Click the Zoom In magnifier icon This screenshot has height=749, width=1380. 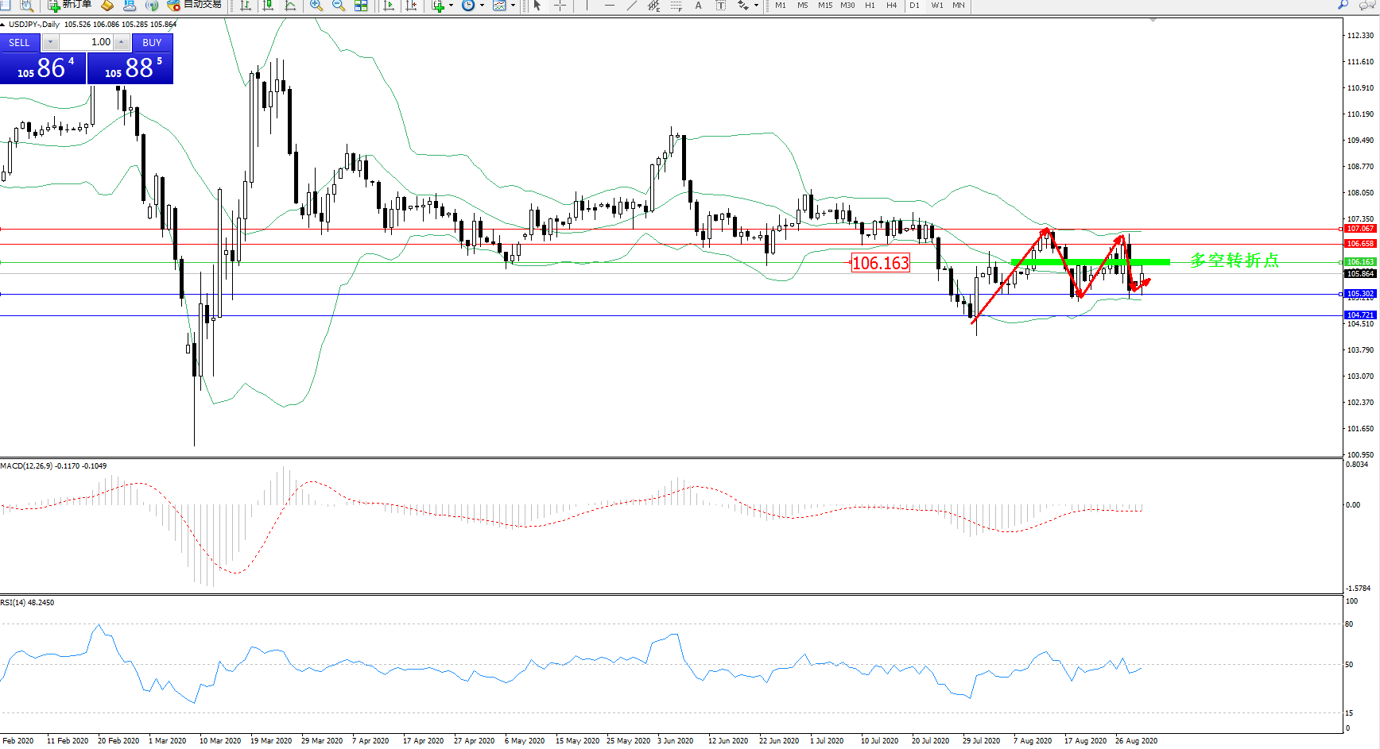[316, 6]
